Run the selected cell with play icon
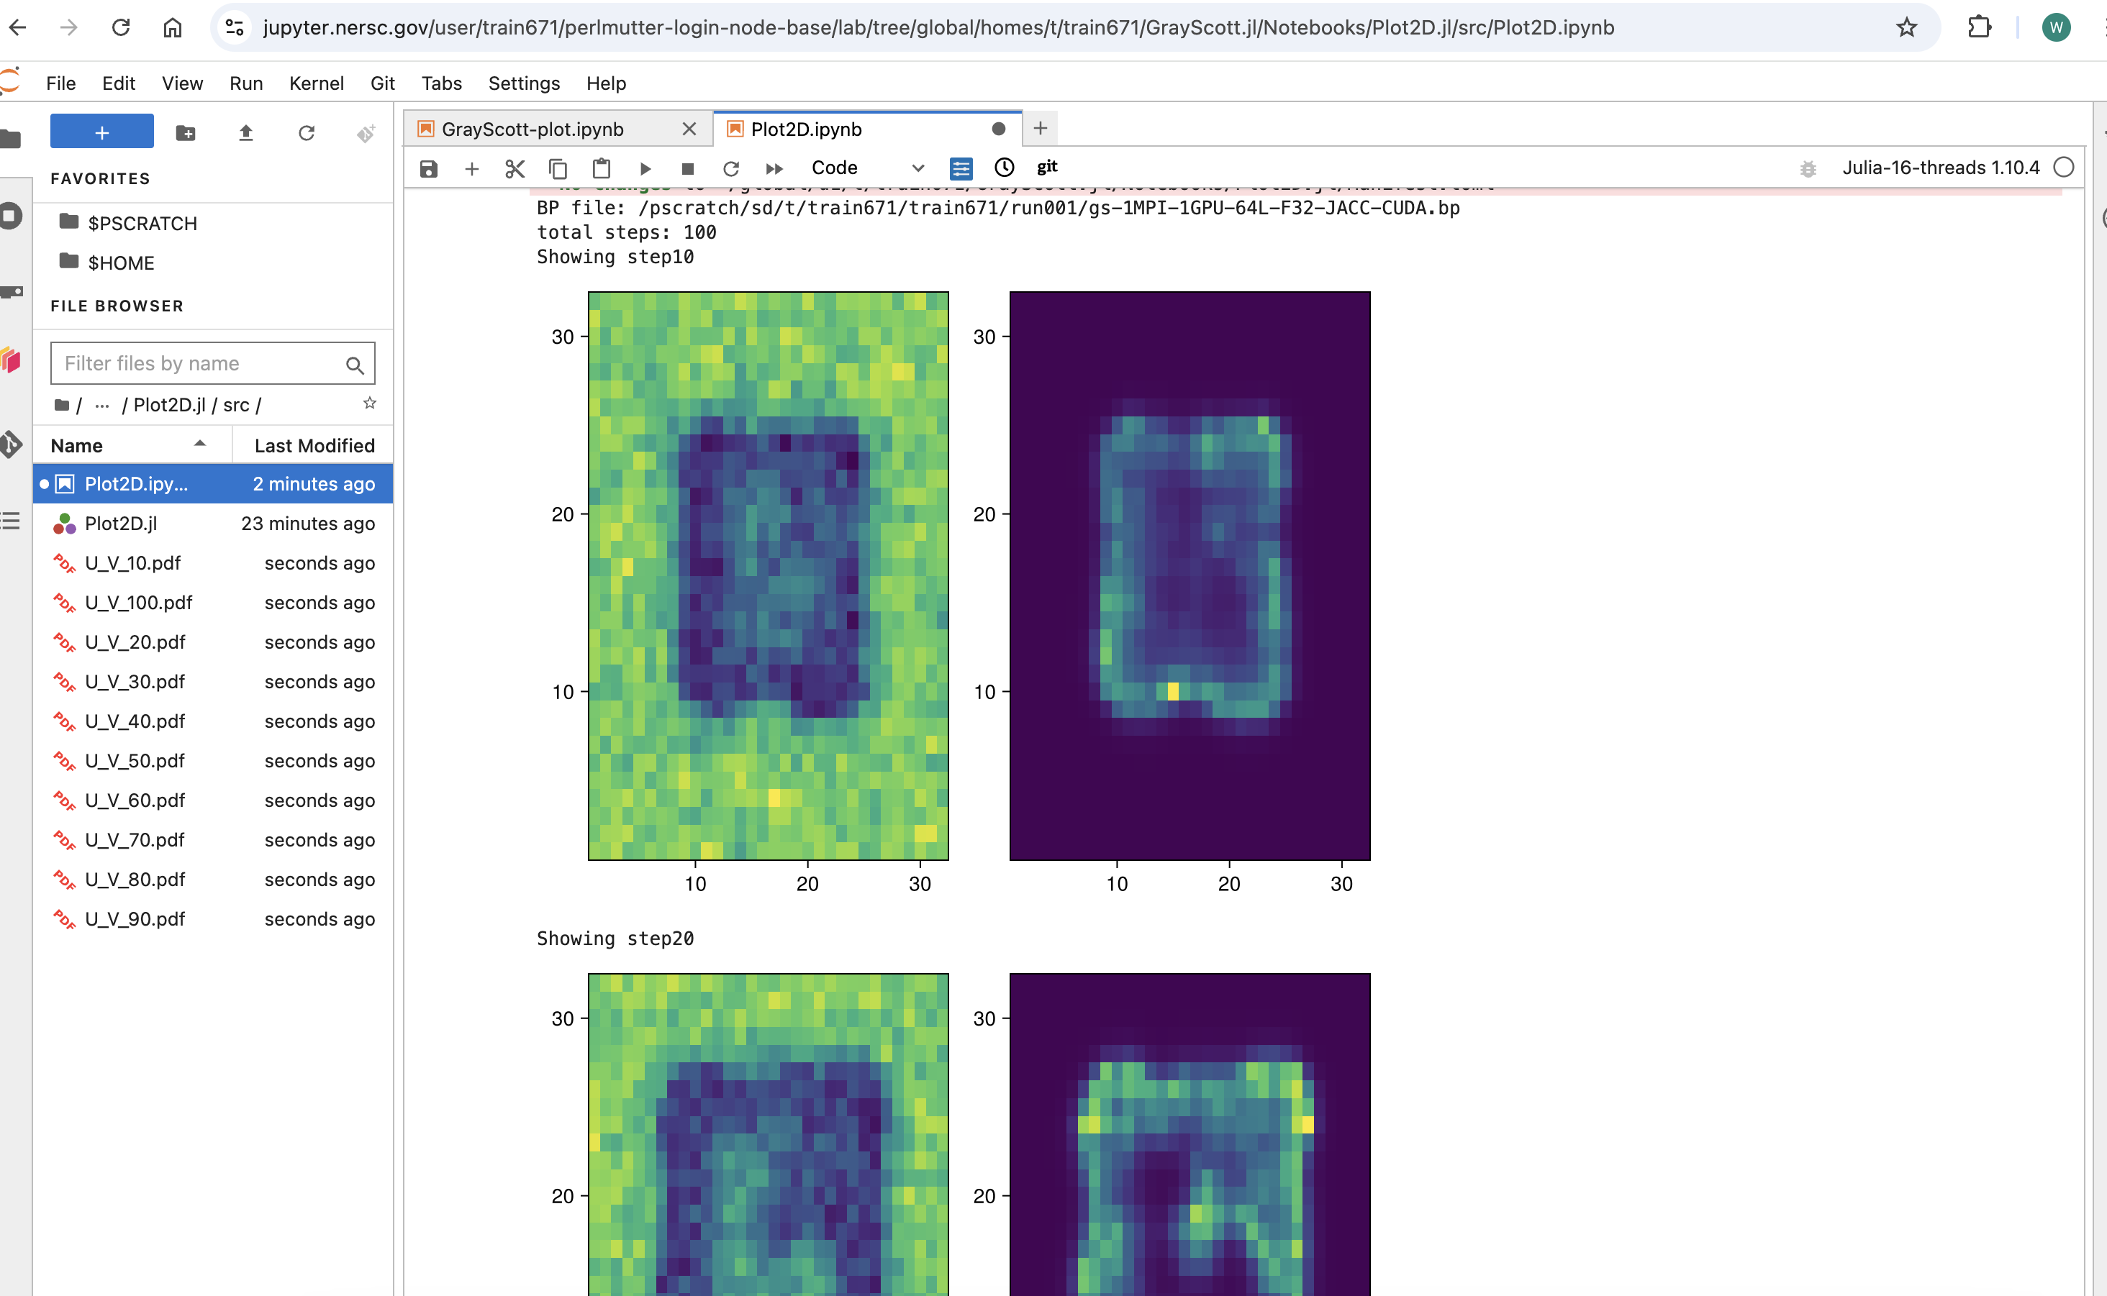 pyautogui.click(x=645, y=169)
